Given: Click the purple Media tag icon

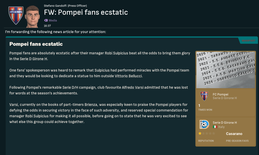Looking at the screenshot, I should pos(46,20).
